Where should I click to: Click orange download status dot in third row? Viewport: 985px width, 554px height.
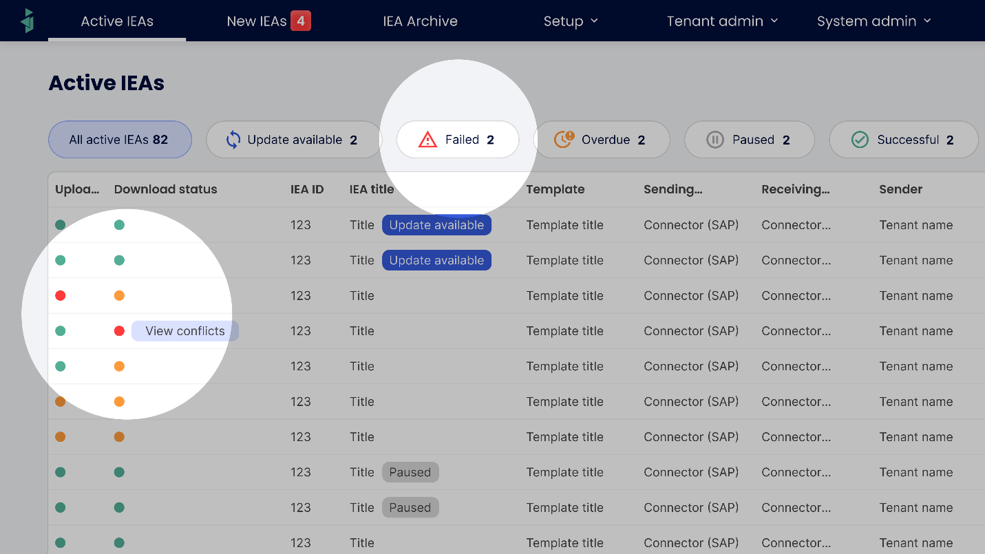tap(119, 296)
